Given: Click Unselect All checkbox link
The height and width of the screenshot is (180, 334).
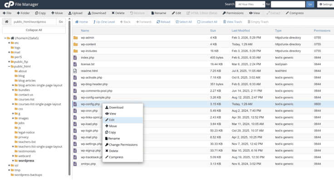Looking at the screenshot, I should pyautogui.click(x=207, y=22).
